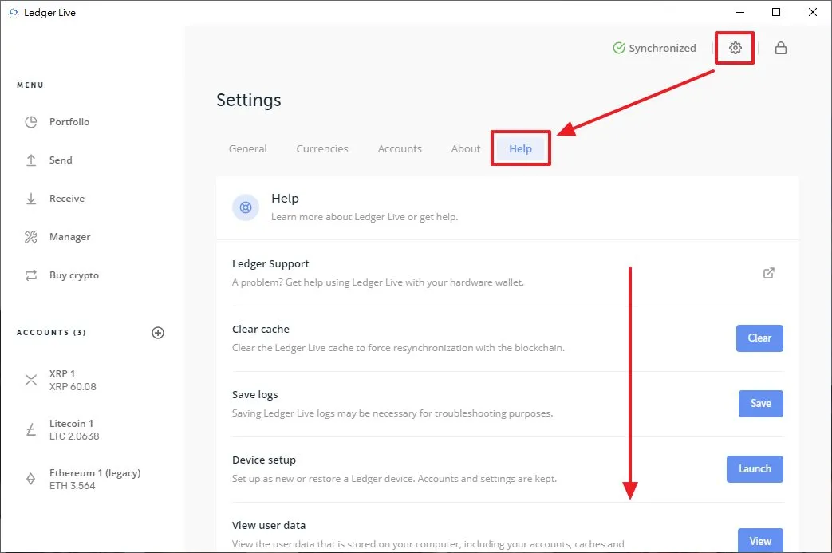Click the green Synchronized check icon
832x553 pixels.
(619, 48)
